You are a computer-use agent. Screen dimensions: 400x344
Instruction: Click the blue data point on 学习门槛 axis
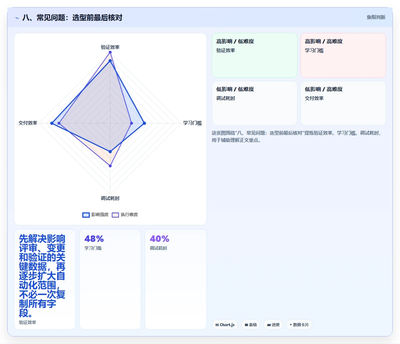144,123
